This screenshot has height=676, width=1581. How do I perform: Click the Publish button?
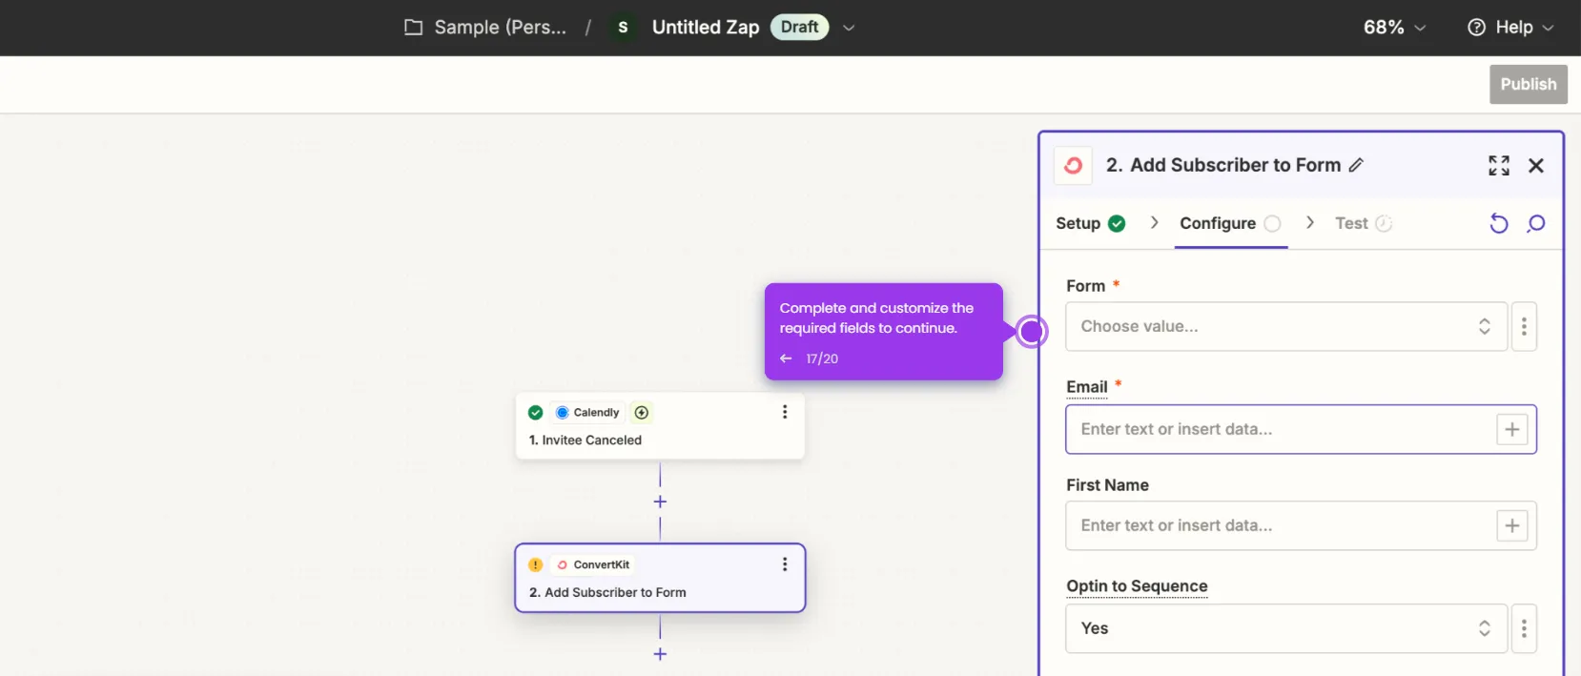(x=1529, y=84)
